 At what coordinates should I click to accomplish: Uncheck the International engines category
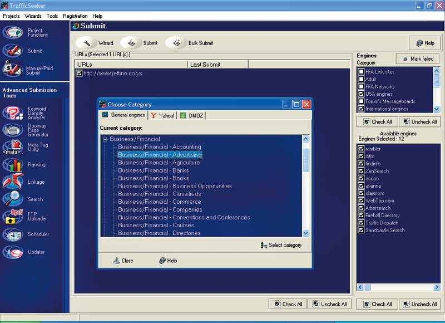[361, 109]
